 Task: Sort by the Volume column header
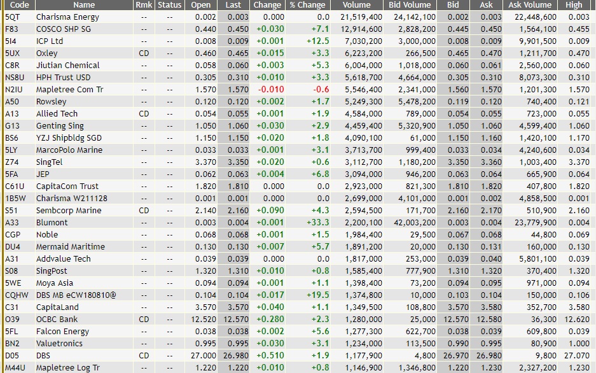(357, 5)
